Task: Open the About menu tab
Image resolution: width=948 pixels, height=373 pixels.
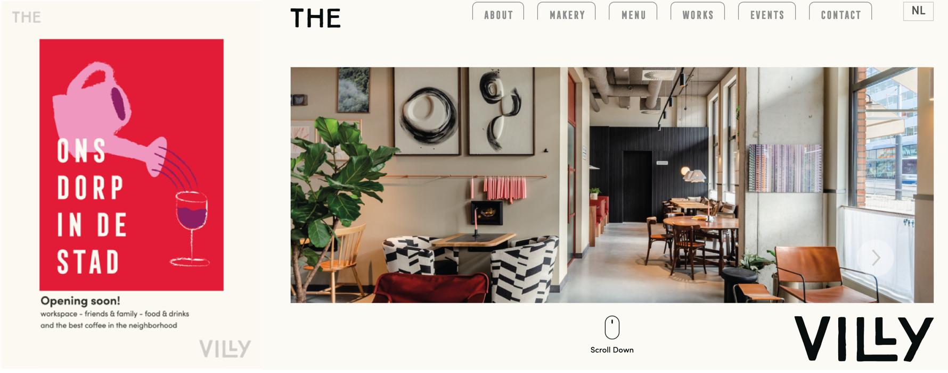Action: point(498,12)
